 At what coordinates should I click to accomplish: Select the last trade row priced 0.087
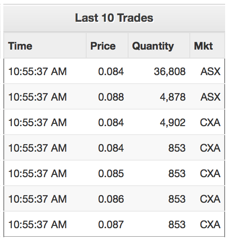pyautogui.click(x=114, y=224)
